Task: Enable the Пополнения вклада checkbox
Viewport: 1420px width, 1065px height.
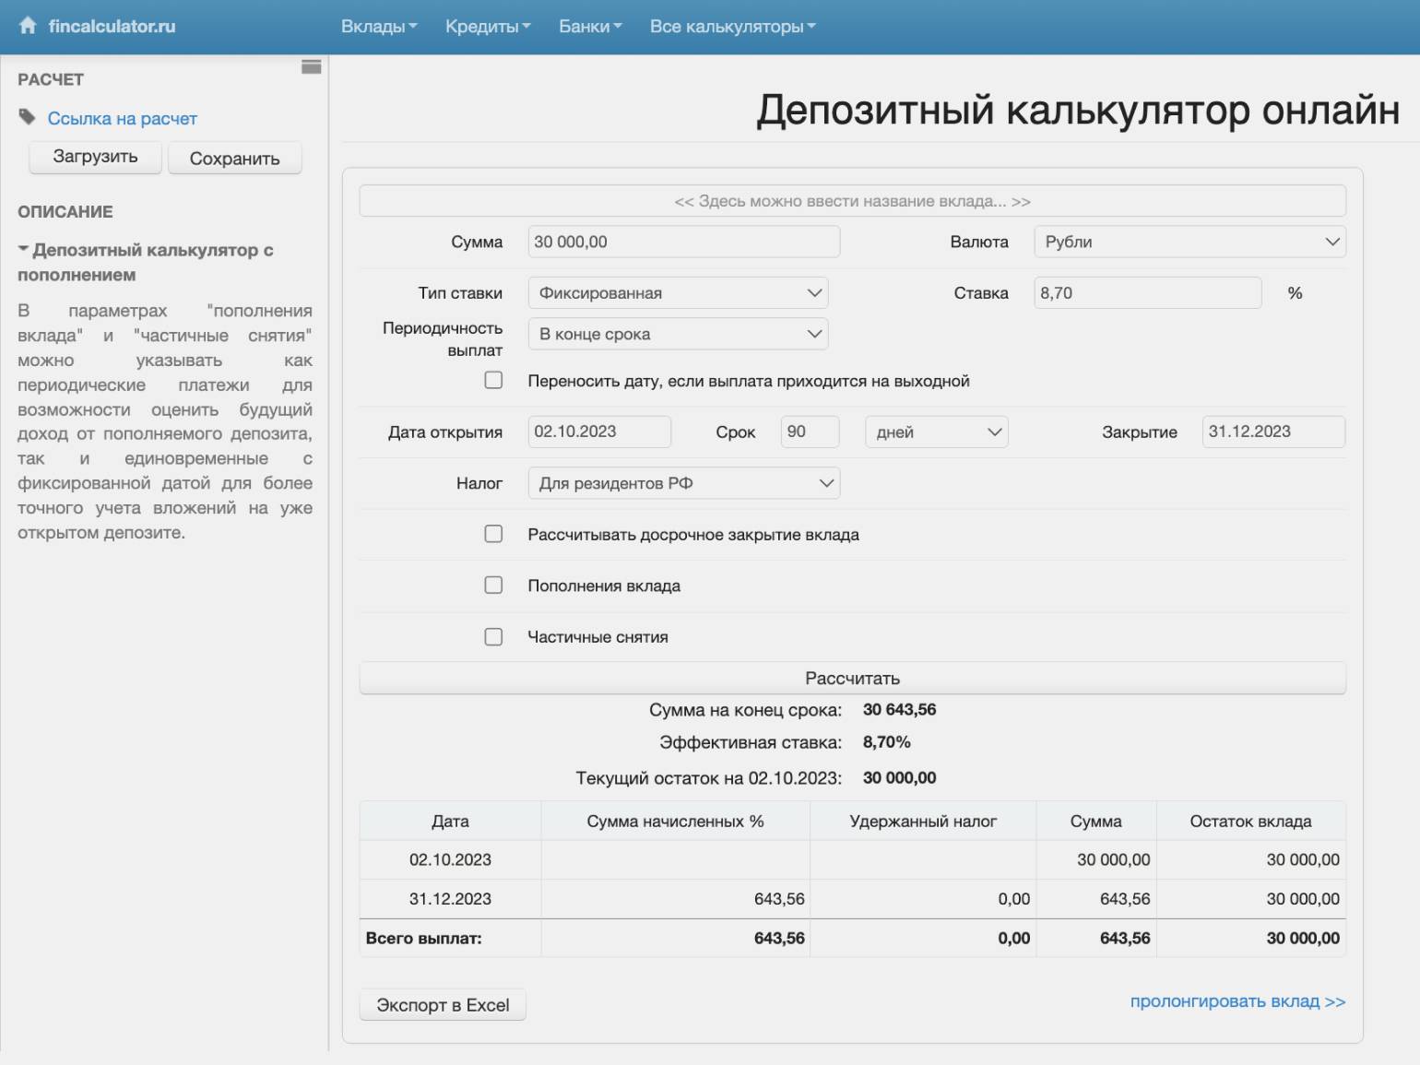Action: pyautogui.click(x=494, y=586)
